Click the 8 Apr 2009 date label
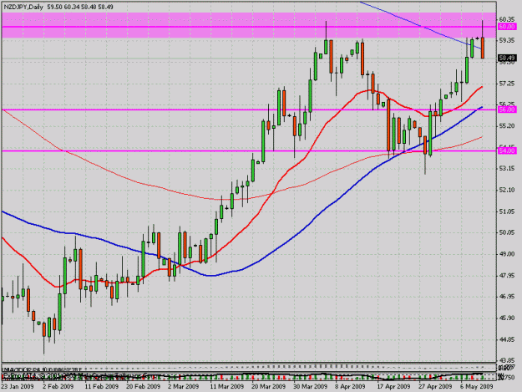Screen dimensions: 522x392 tap(350, 386)
